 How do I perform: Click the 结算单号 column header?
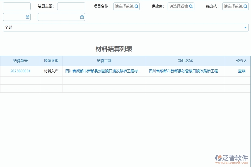click(x=20, y=61)
